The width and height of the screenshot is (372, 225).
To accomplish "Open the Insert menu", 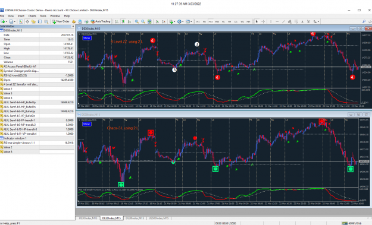I will point(21,16).
